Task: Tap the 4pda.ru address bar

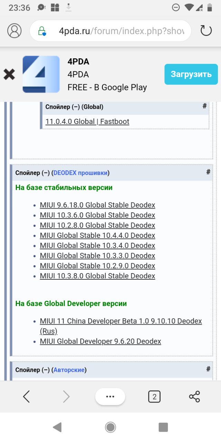Action: click(x=110, y=31)
